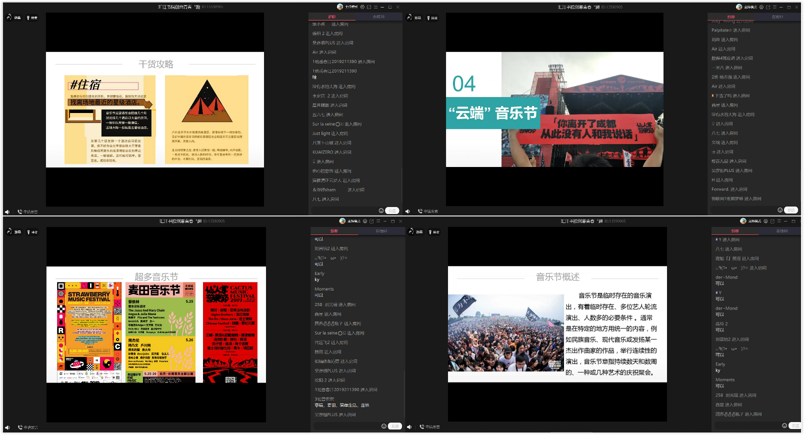Expand the three-line menu in the 在线64 window

[x=378, y=221]
